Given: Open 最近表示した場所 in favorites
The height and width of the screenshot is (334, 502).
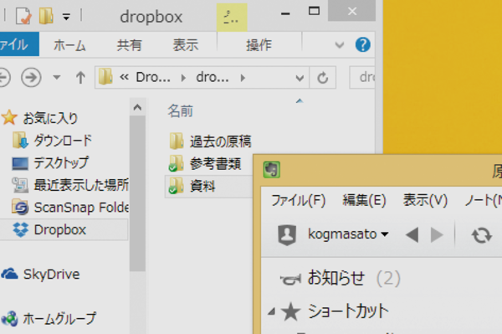Looking at the screenshot, I should pos(81,185).
